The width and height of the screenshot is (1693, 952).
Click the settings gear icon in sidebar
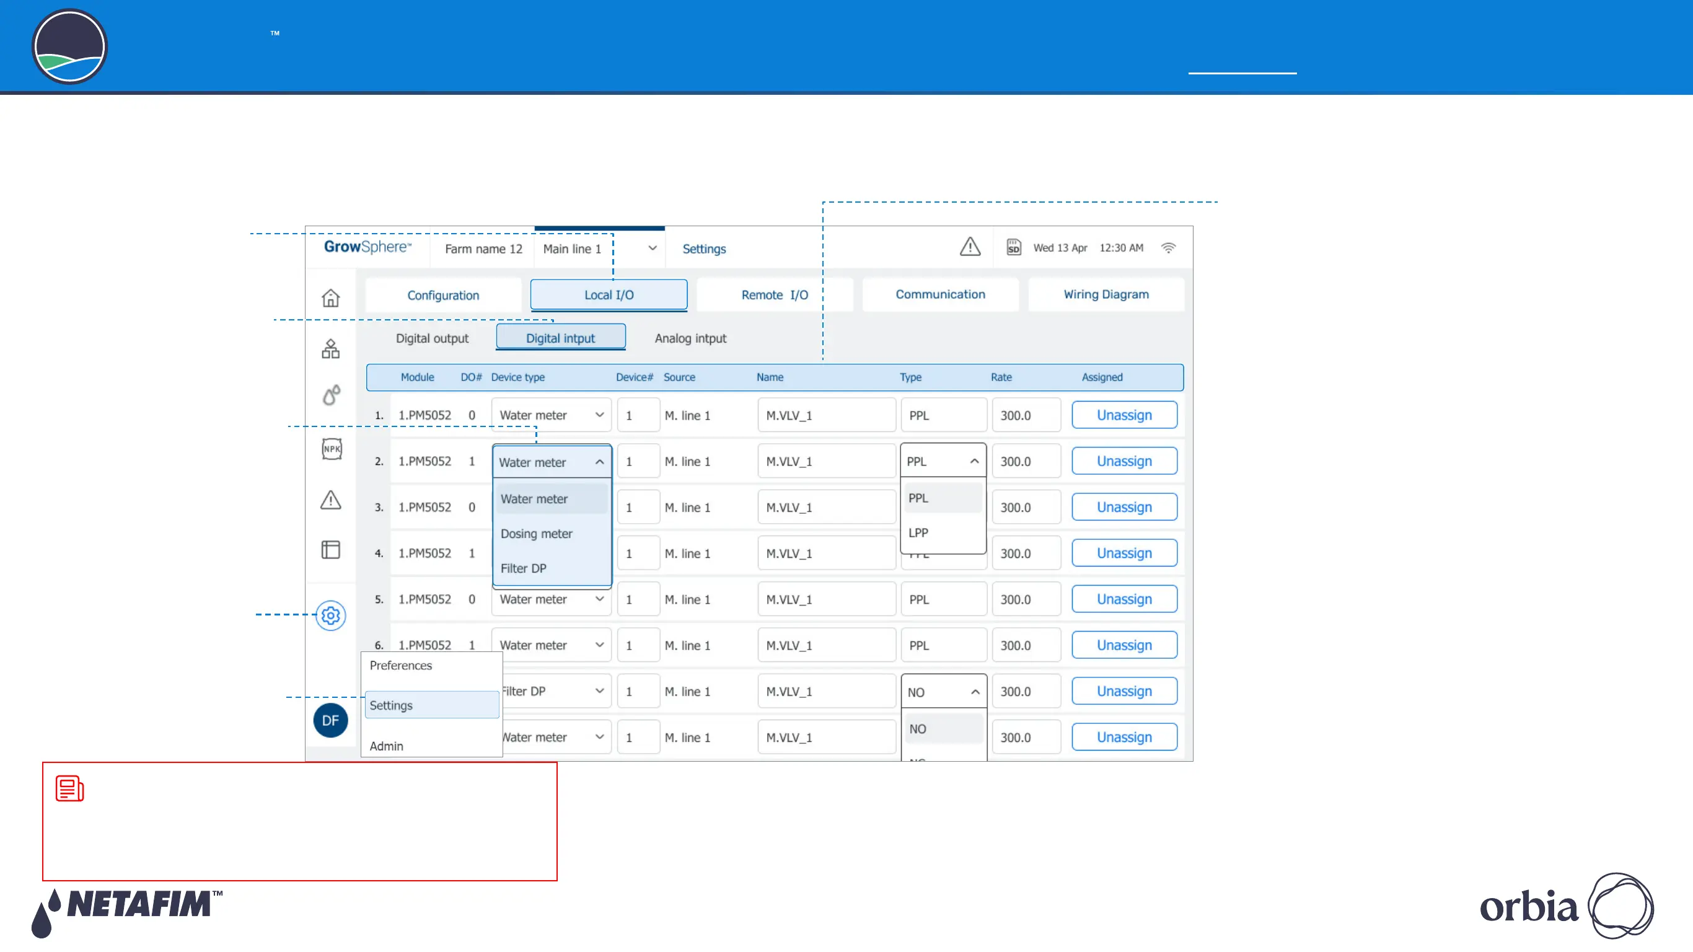click(330, 615)
